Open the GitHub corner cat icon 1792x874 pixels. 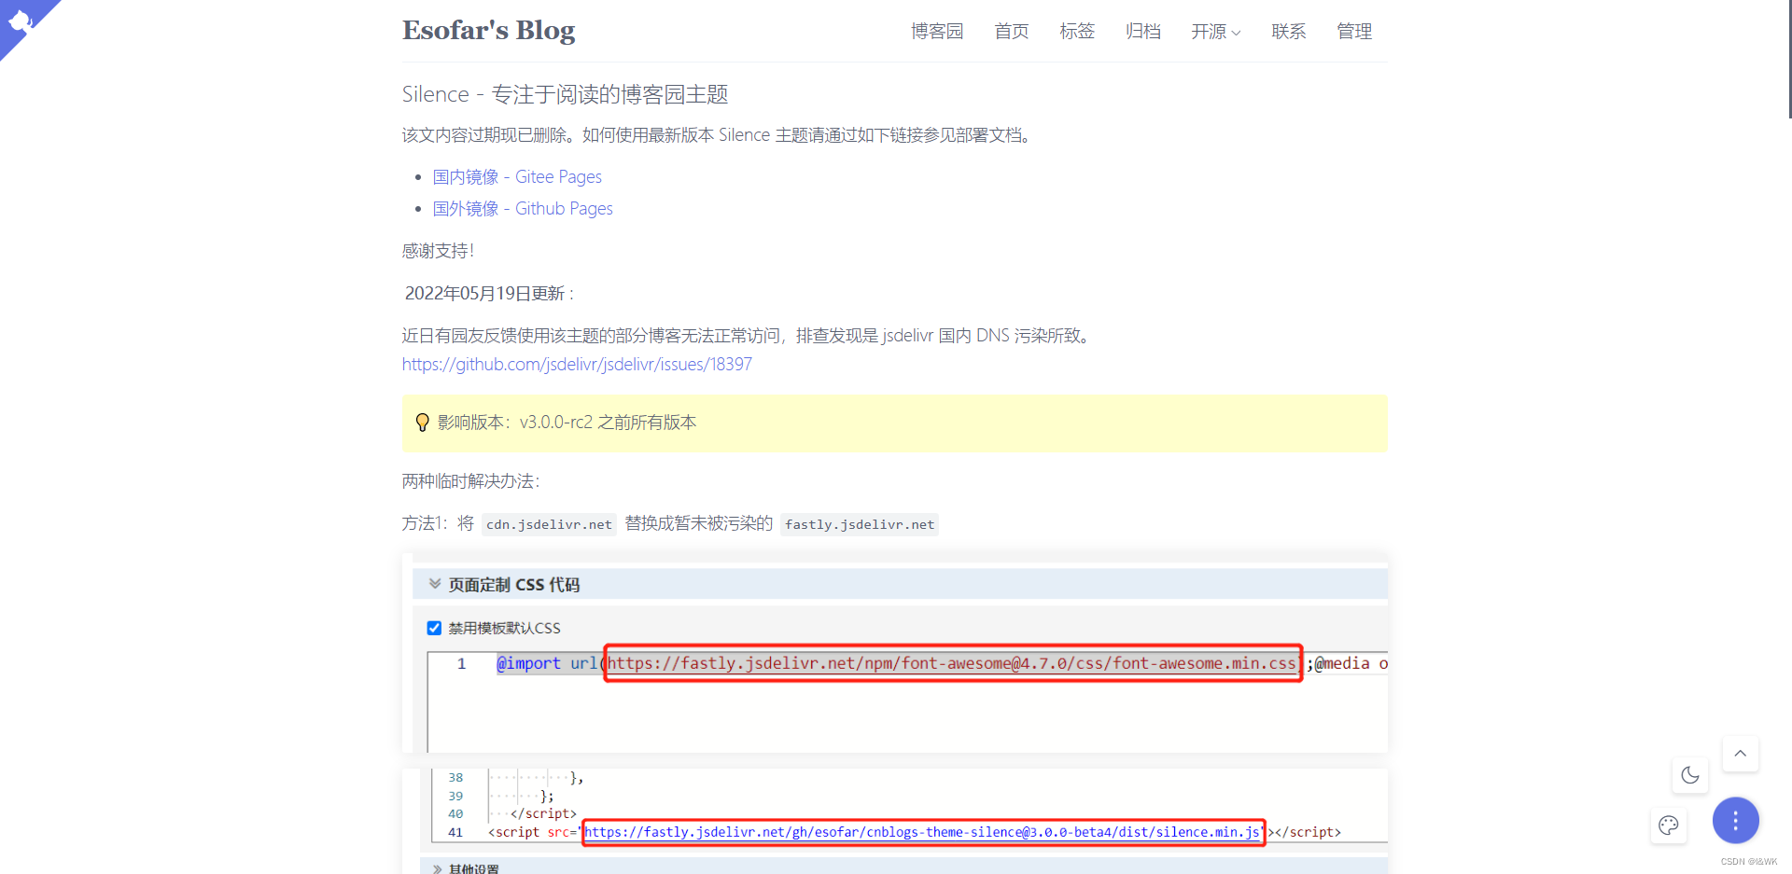pyautogui.click(x=22, y=22)
